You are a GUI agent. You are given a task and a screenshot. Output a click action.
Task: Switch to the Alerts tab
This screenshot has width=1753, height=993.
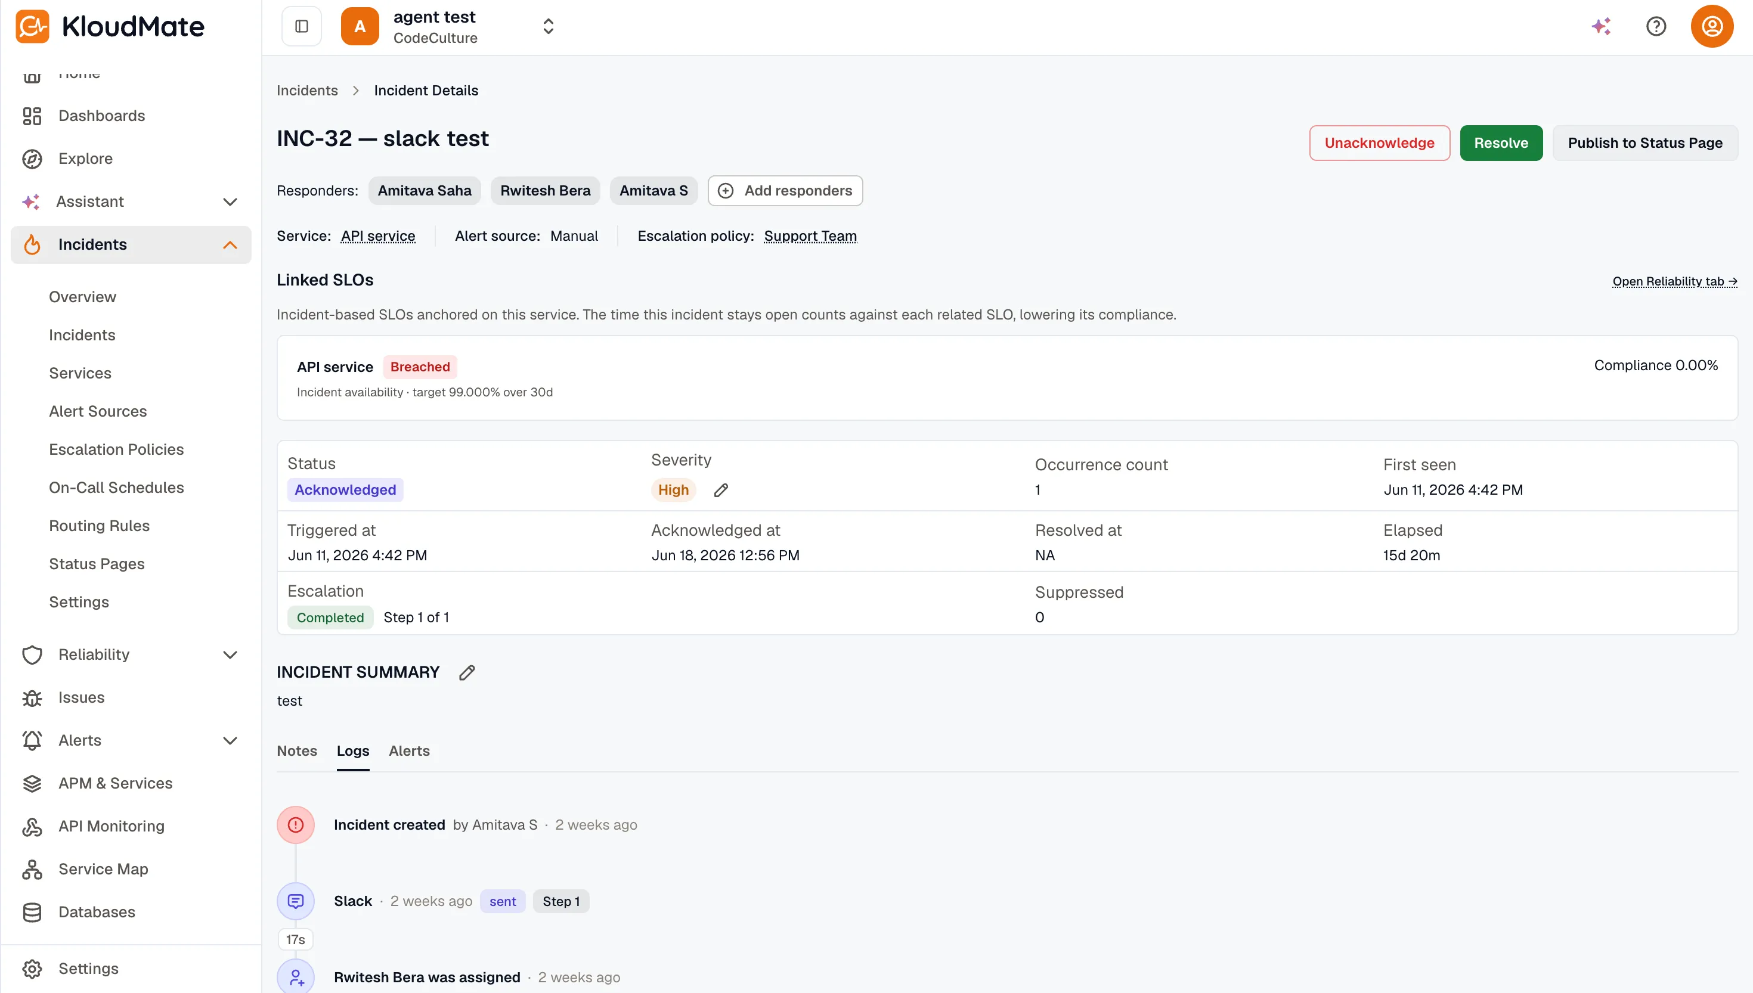click(x=409, y=750)
